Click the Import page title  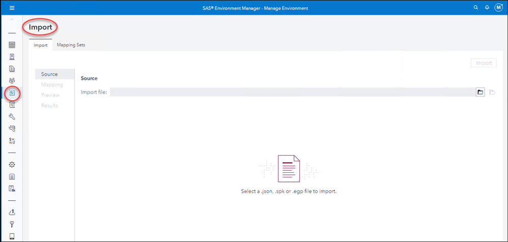pyautogui.click(x=41, y=27)
